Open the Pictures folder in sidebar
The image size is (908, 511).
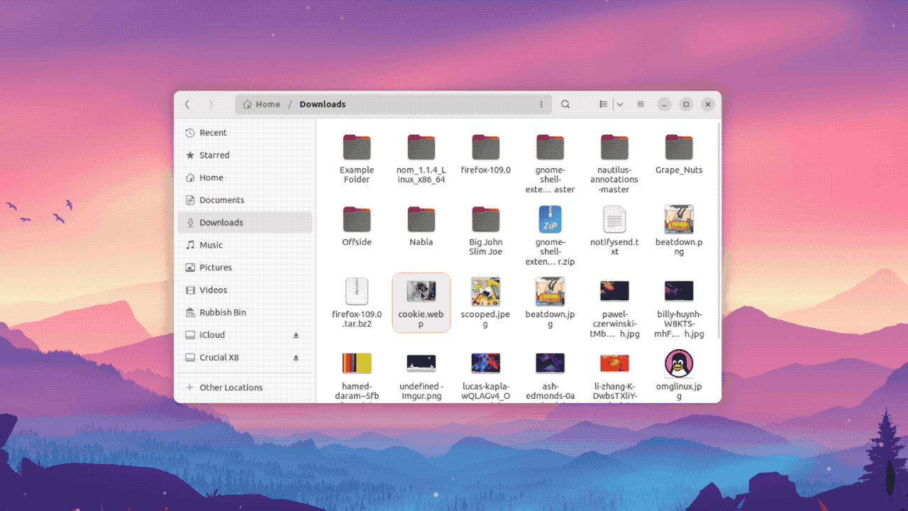[x=216, y=267]
